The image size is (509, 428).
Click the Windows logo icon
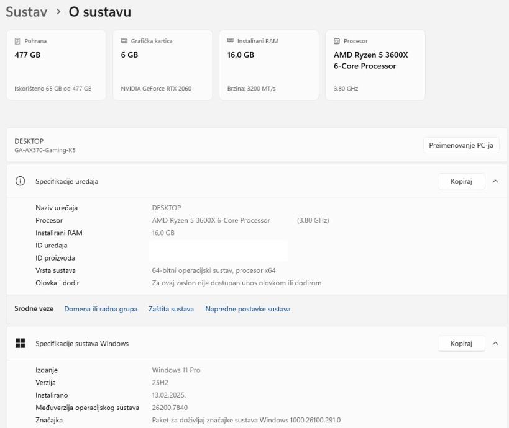click(x=21, y=344)
